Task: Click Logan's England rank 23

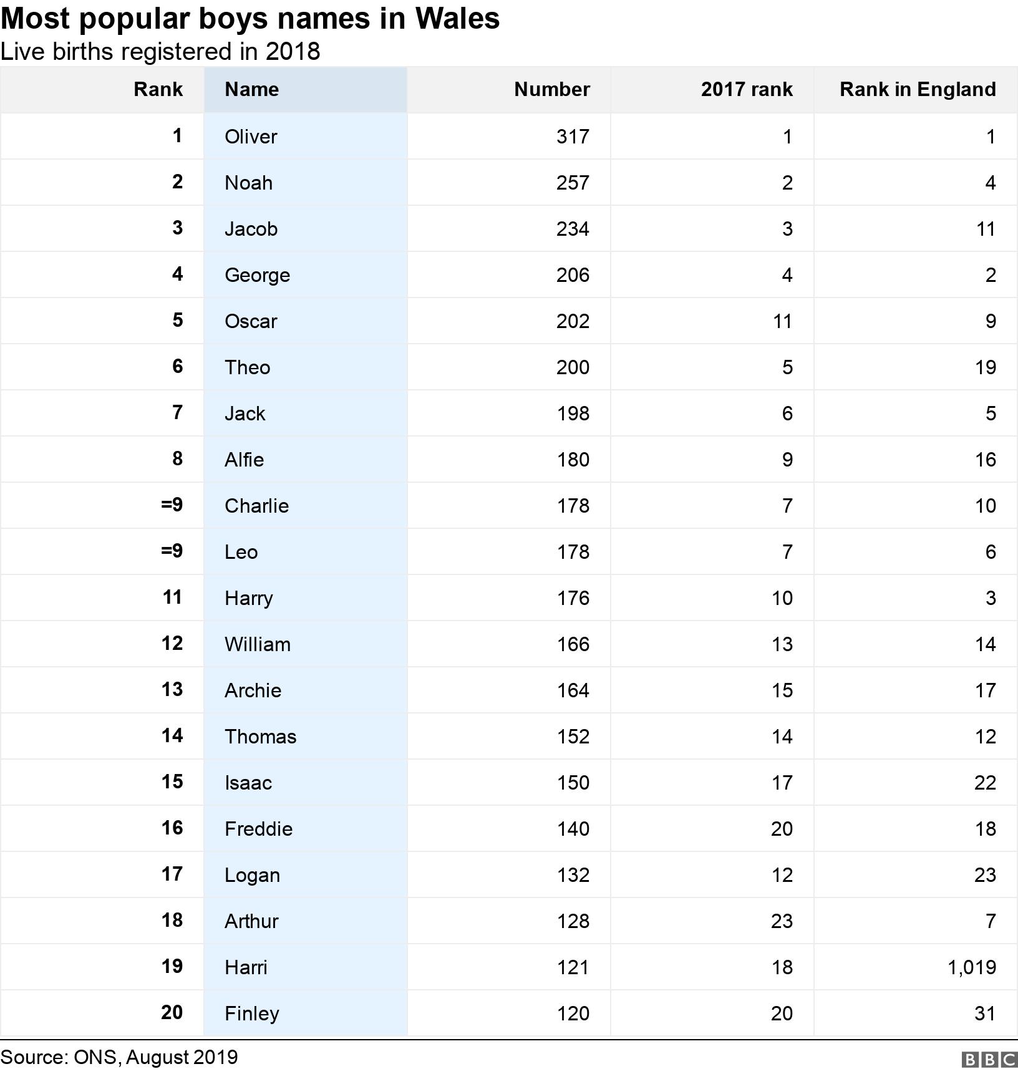Action: tap(985, 874)
